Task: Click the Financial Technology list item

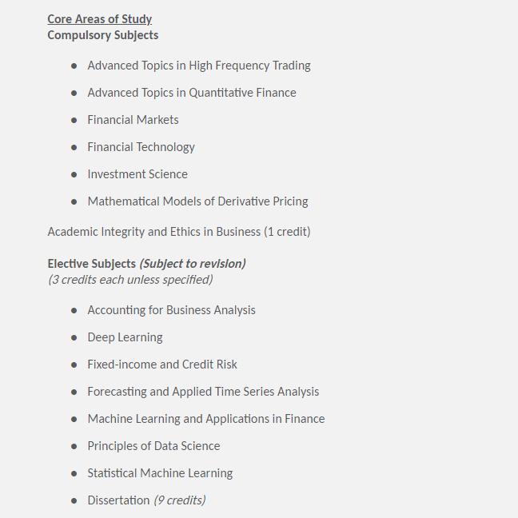Action: pyautogui.click(x=141, y=147)
